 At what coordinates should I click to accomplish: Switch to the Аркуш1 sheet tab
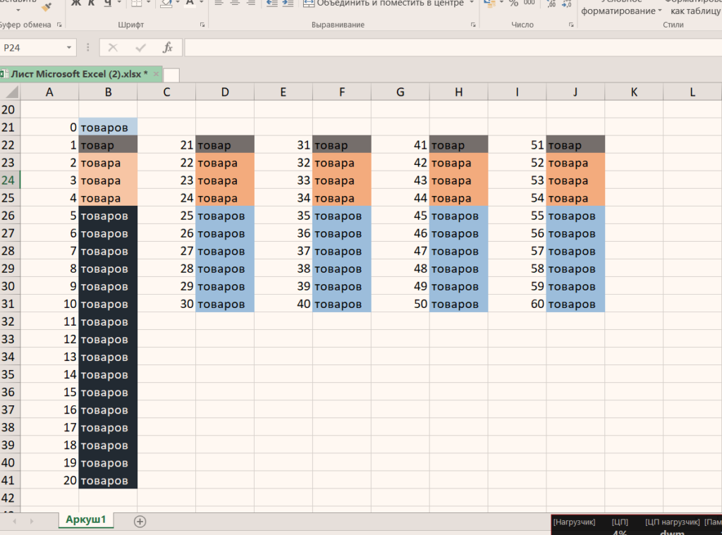(x=85, y=519)
